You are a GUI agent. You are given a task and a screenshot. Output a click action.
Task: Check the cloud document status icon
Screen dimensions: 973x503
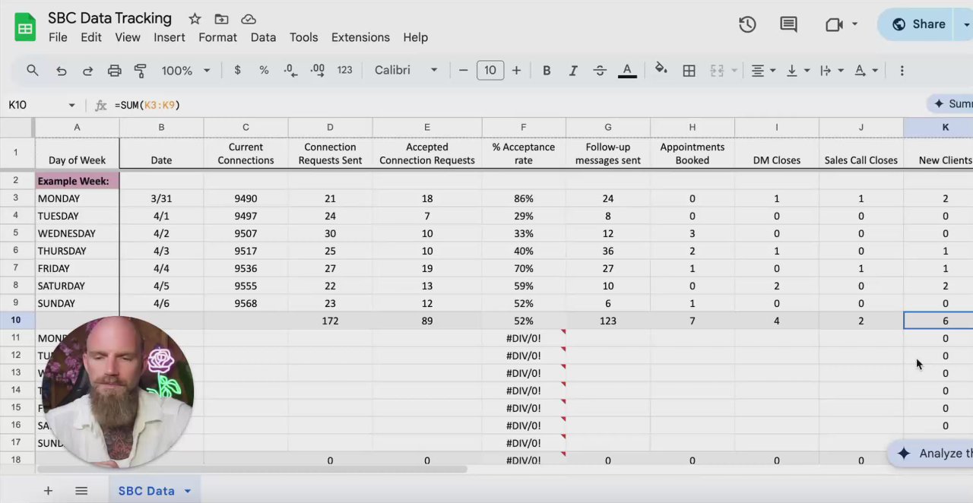(x=248, y=19)
